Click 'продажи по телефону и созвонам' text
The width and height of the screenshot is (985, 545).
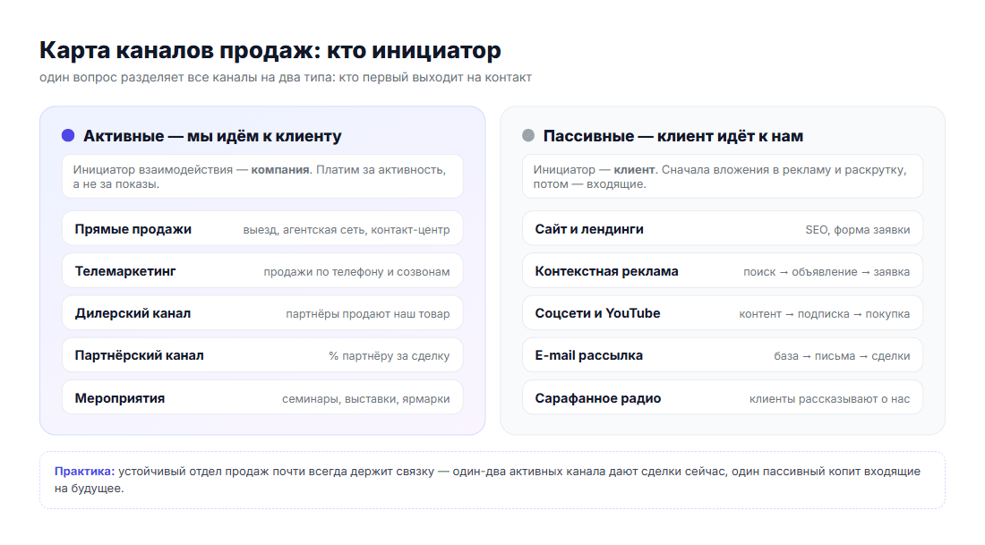click(356, 272)
